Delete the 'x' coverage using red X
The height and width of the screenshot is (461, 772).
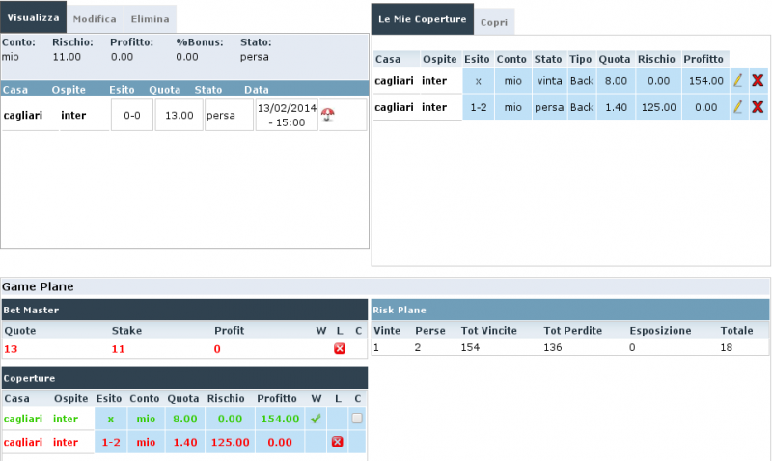pyautogui.click(x=758, y=80)
